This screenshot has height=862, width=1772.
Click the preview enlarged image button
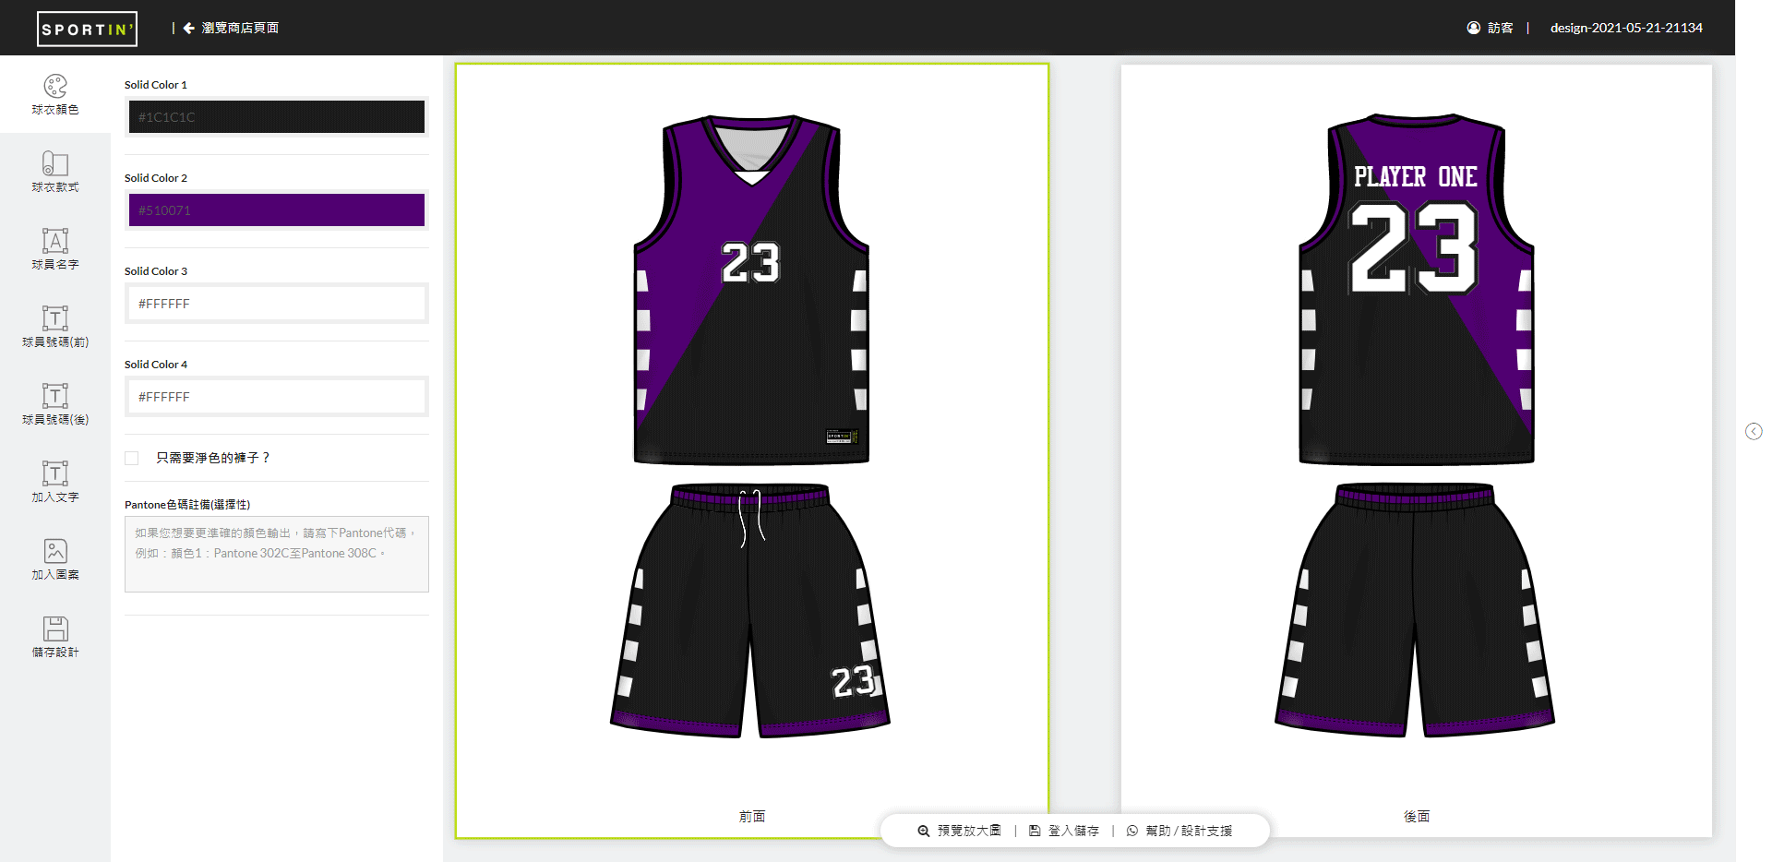tap(960, 831)
